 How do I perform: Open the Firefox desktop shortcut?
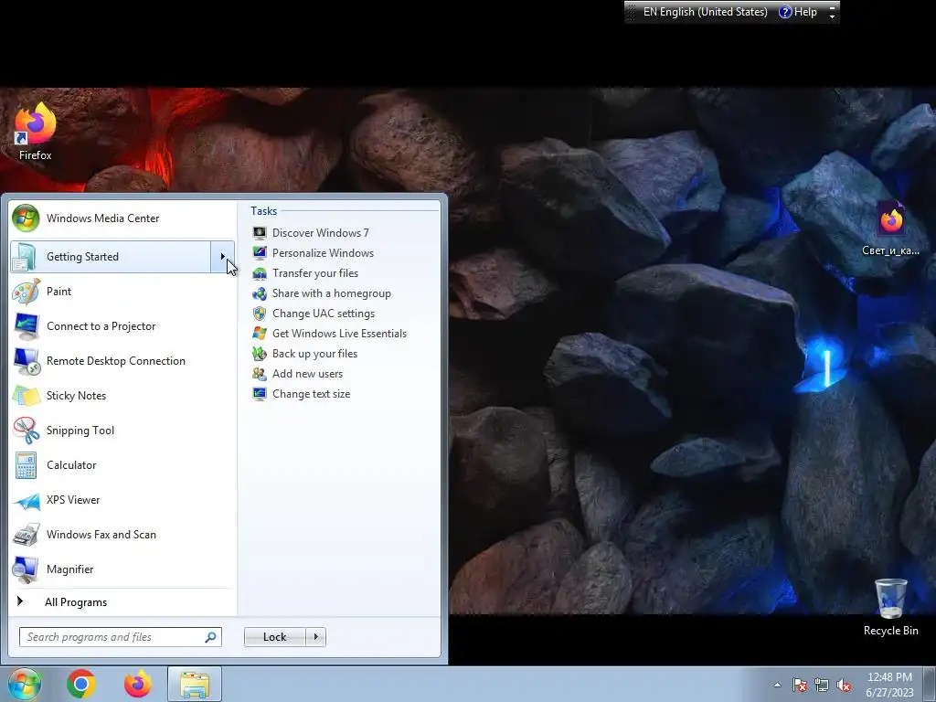[36, 132]
